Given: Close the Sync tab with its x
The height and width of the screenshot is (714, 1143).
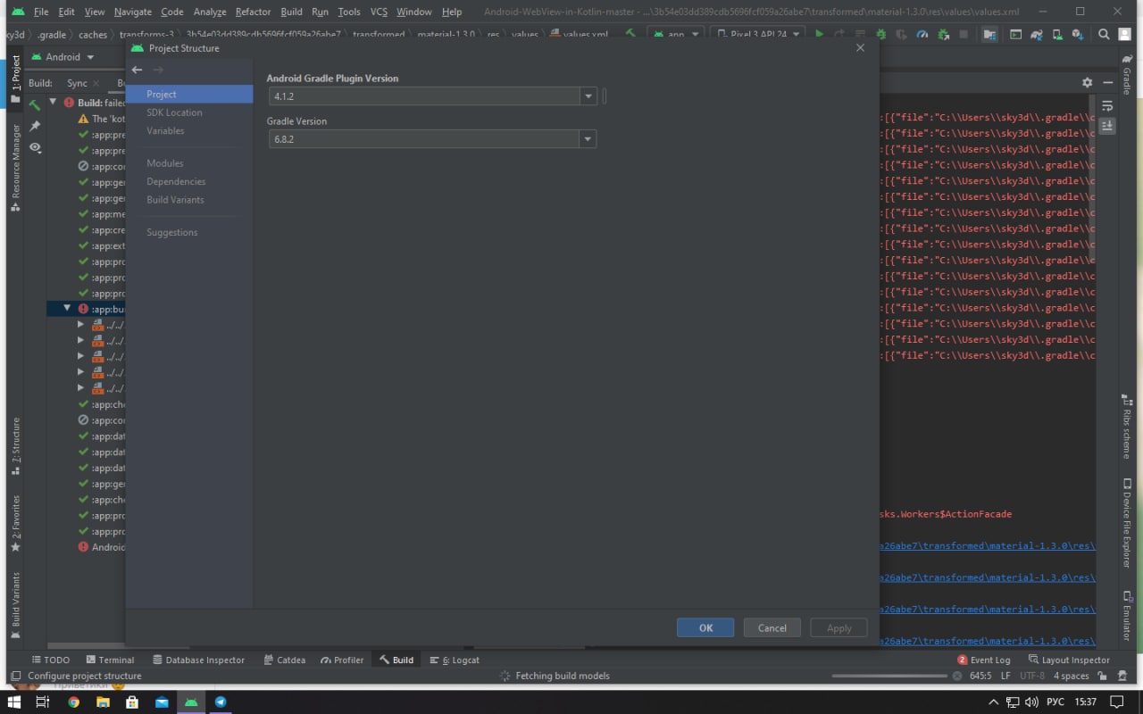Looking at the screenshot, I should [96, 83].
